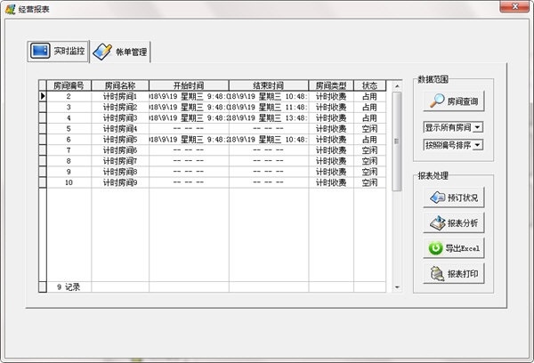Click the 预订状况 booking icon

coord(437,198)
